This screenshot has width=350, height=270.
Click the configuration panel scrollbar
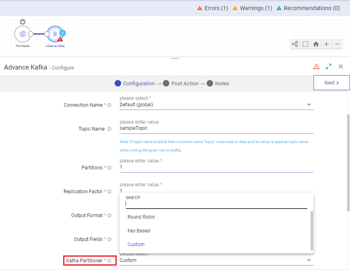pyautogui.click(x=348, y=162)
